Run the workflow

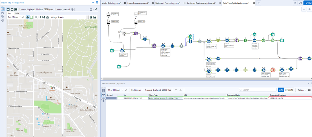tap(307, 3)
